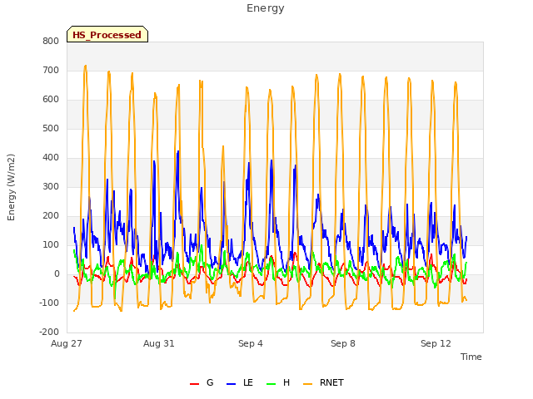Screen dimensions: 533x399
Task: Click the blue LE legend swatch
Action: 232,383
